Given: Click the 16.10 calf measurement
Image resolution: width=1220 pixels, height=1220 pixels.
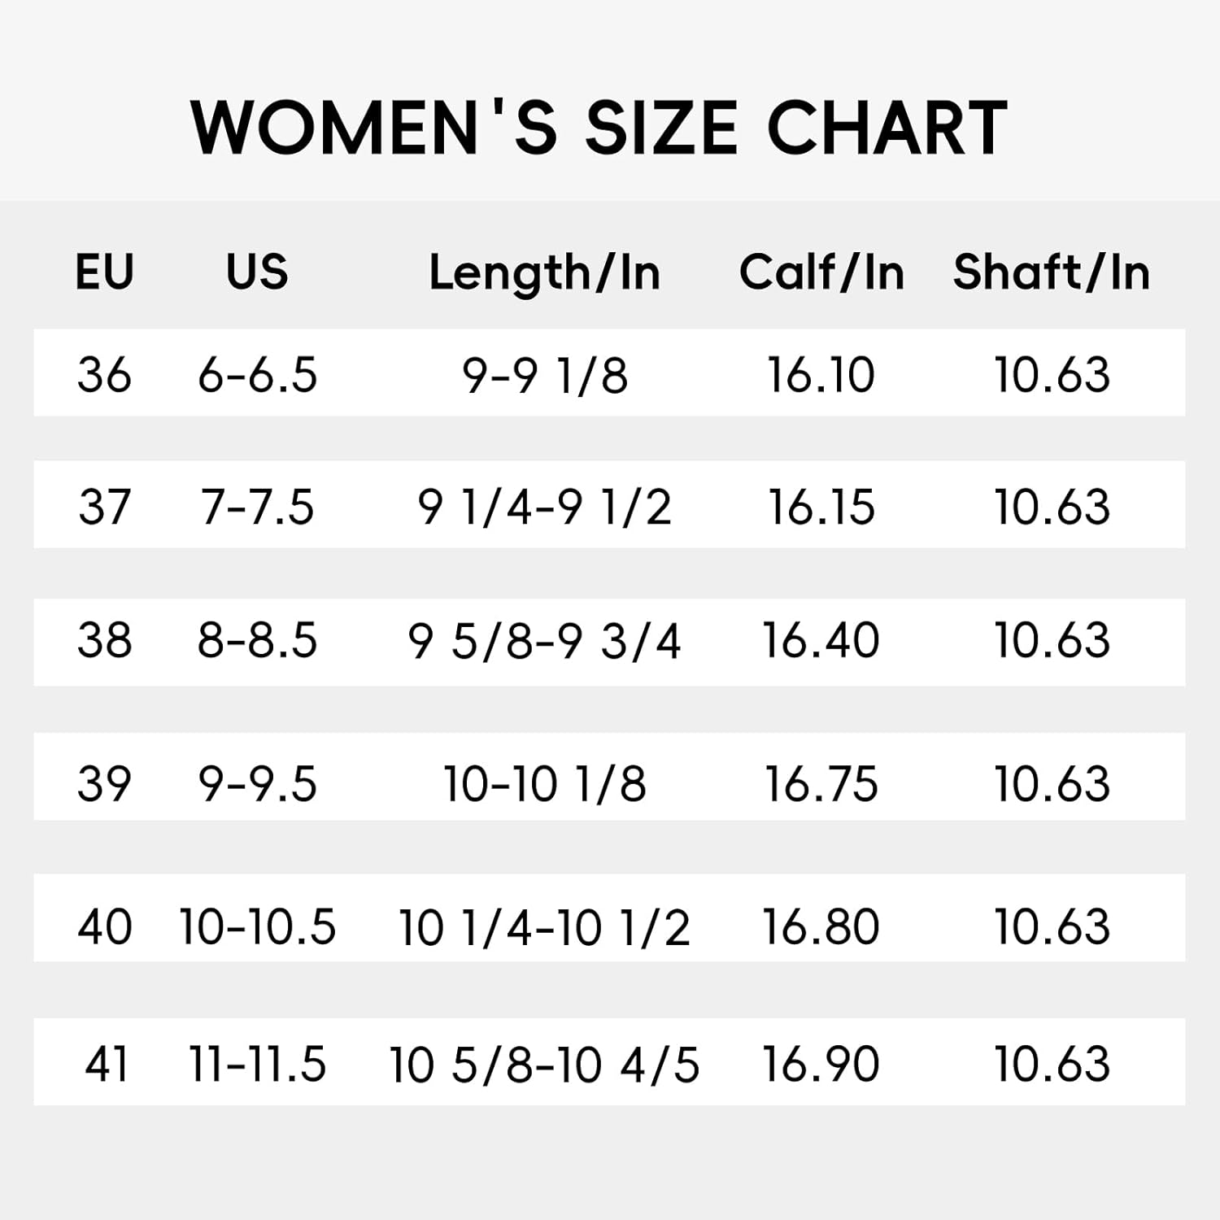Looking at the screenshot, I should click(821, 375).
